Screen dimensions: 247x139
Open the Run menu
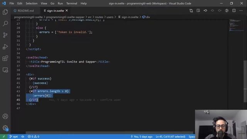[60, 3]
